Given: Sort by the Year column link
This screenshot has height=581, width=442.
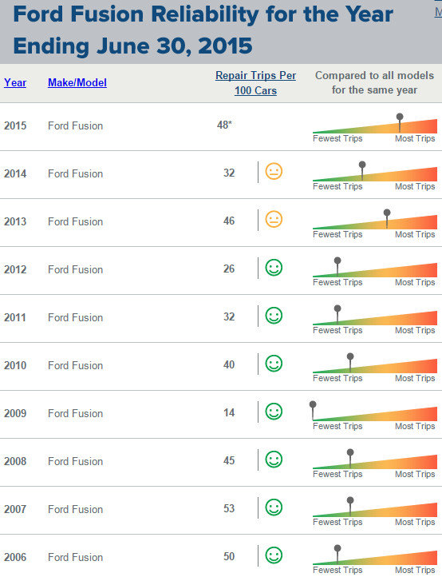Looking at the screenshot, I should tap(15, 82).
